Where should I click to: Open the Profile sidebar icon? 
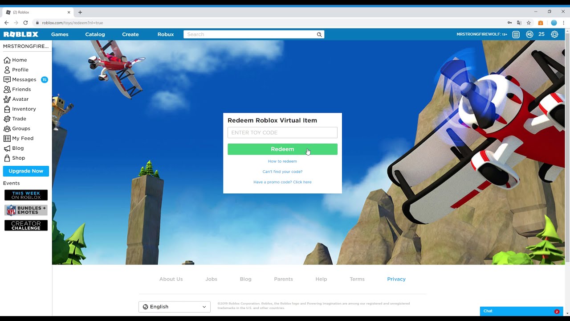click(x=7, y=70)
